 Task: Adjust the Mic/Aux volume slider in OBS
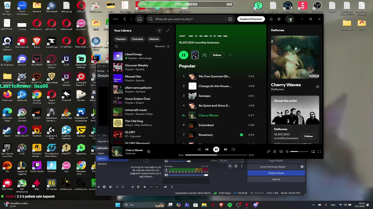click(189, 175)
